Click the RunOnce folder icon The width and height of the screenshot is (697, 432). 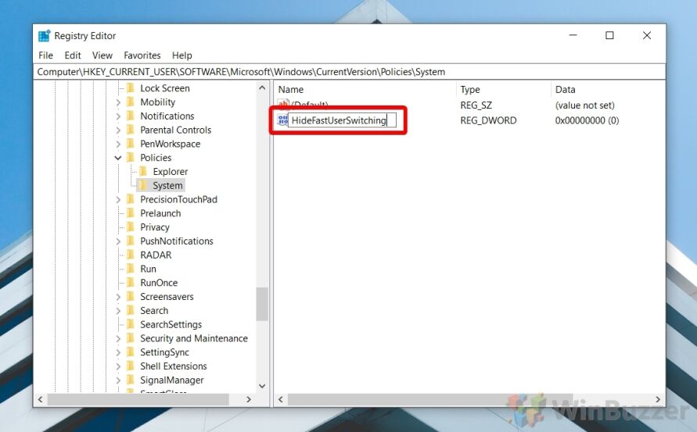tap(131, 282)
